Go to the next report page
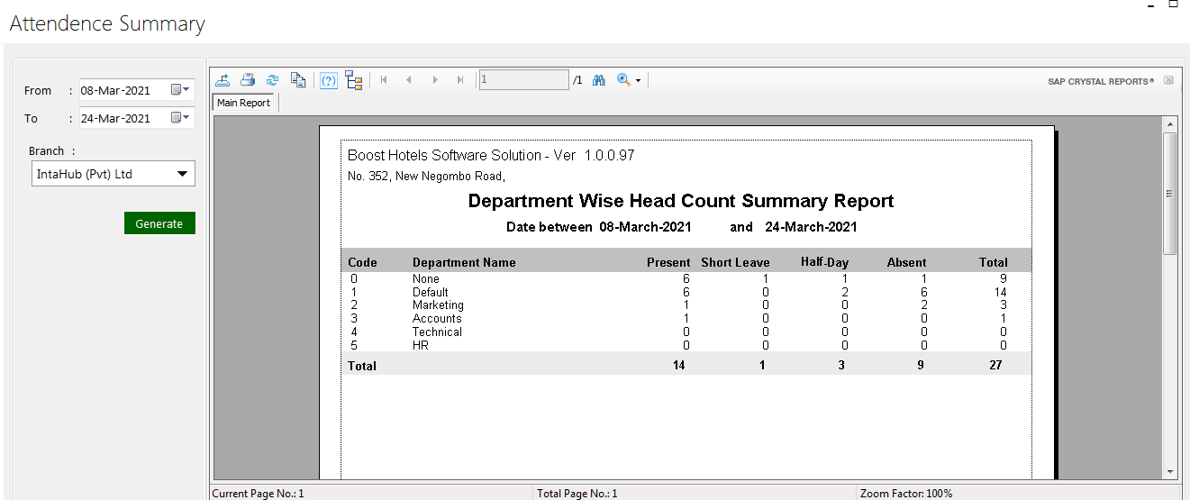 coord(435,80)
